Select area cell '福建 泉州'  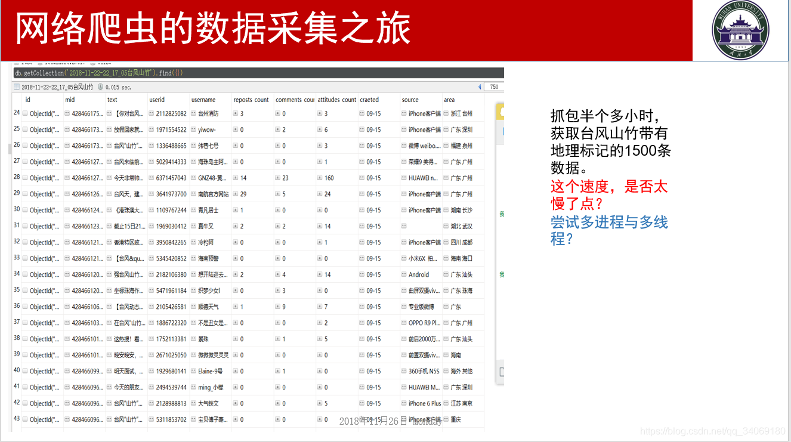461,146
